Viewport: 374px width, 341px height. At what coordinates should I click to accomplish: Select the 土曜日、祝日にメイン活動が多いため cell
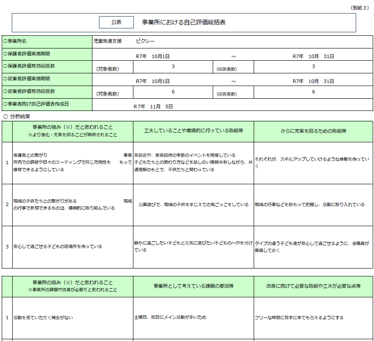193,317
